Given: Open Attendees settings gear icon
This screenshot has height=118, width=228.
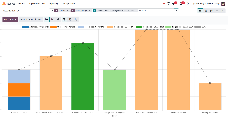Looking at the screenshot, I should [x=18, y=11].
